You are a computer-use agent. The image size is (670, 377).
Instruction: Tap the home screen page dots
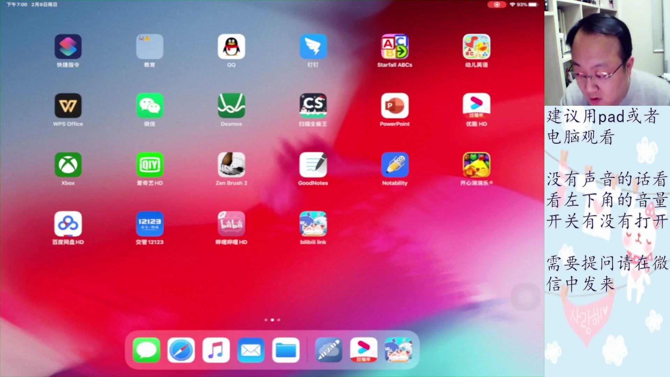click(x=272, y=320)
